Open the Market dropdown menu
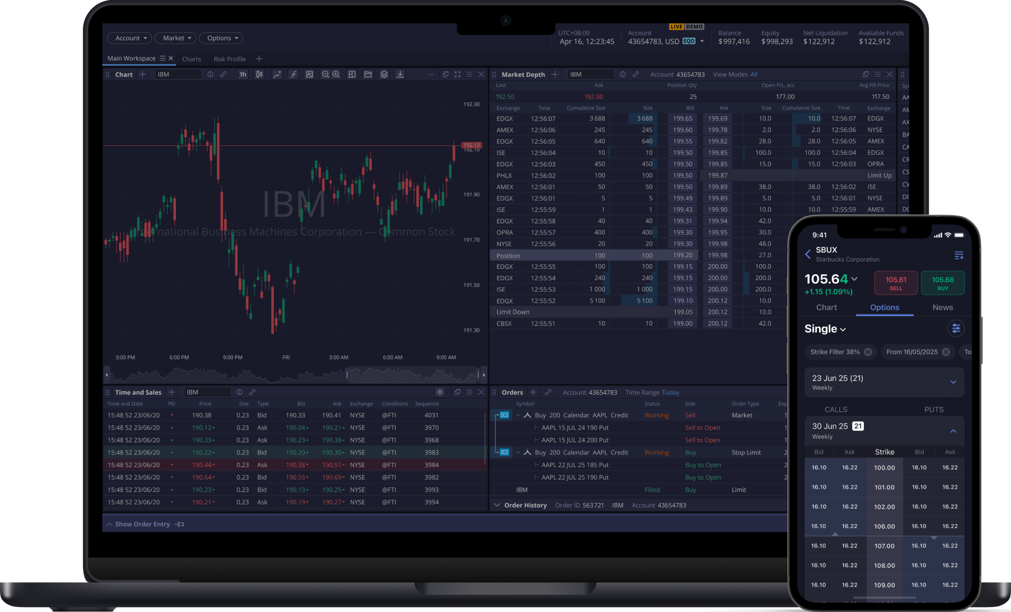Viewport: 1011px width, 612px height. (176, 38)
